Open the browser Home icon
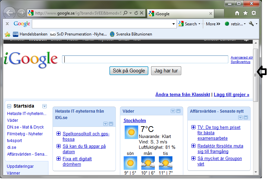Viewport: 270px width, 183px height. click(x=237, y=13)
